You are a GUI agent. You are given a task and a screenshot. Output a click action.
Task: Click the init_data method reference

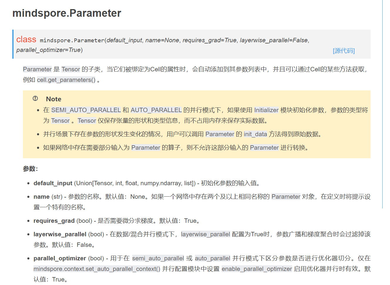[255, 134]
